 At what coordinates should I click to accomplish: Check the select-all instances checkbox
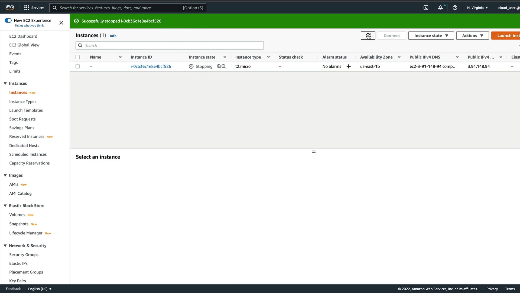click(x=78, y=57)
